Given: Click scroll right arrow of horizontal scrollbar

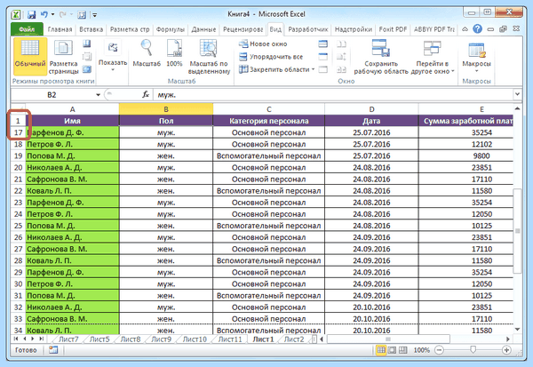Looking at the screenshot, I should coord(507,339).
